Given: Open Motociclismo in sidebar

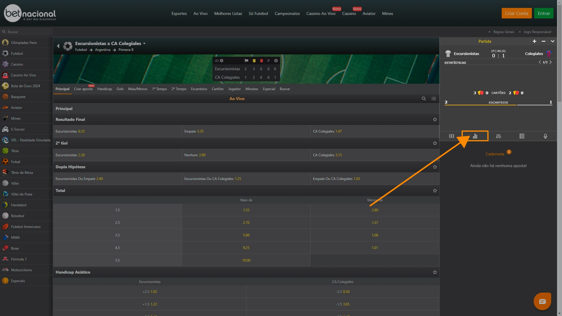Looking at the screenshot, I should (x=26, y=270).
